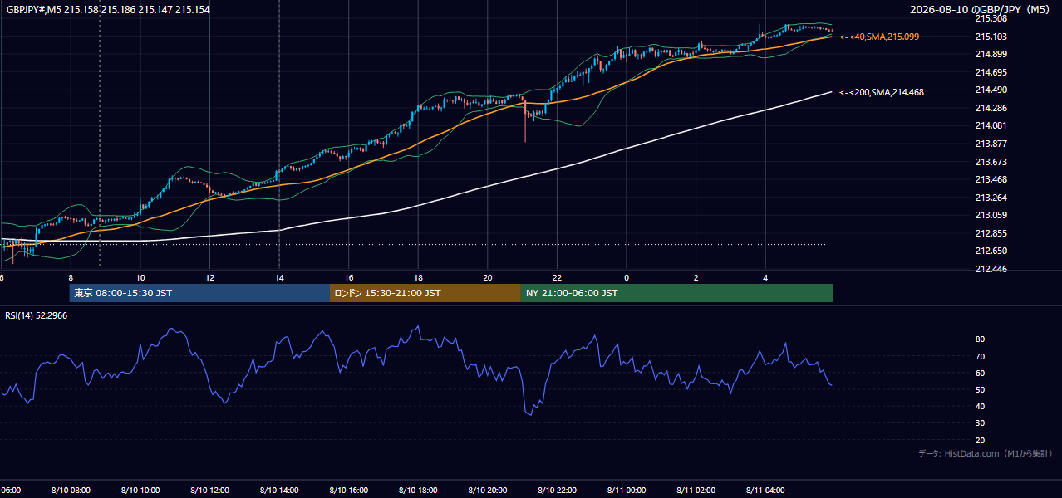Viewport: 1062px width, 498px height.
Task: Click bottom time label 8/11 00:00
Action: point(627,491)
